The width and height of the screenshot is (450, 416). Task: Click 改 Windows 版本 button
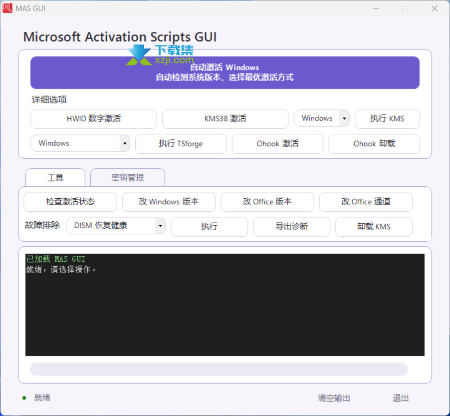click(x=169, y=202)
